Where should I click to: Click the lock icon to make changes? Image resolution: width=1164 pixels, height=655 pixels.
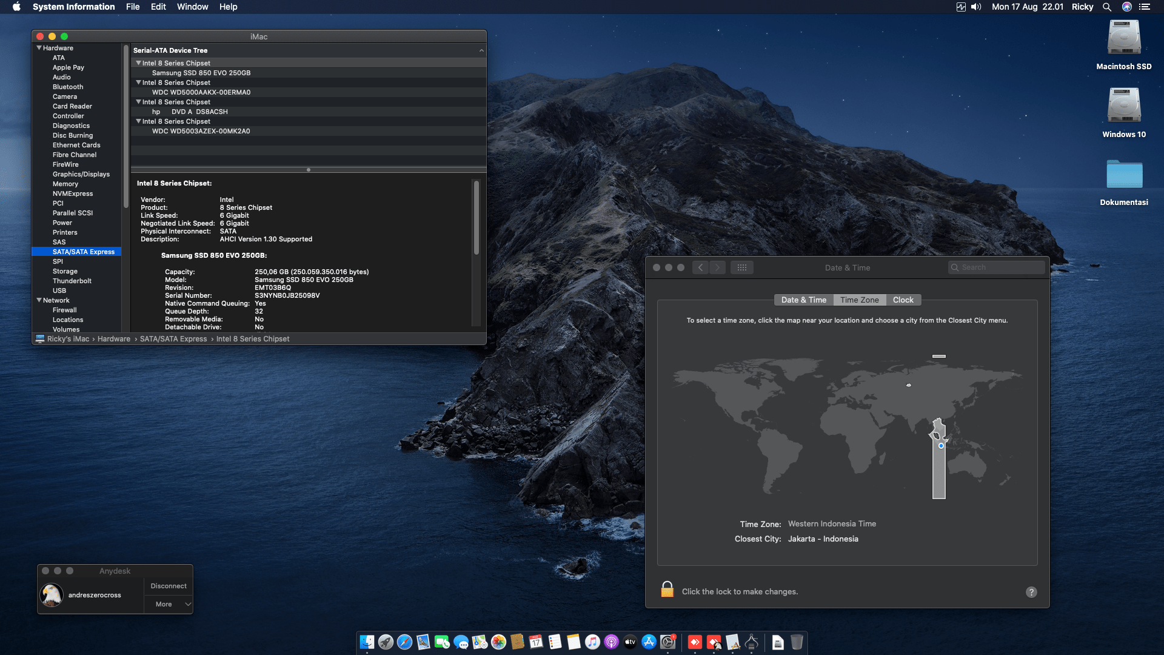(x=667, y=589)
